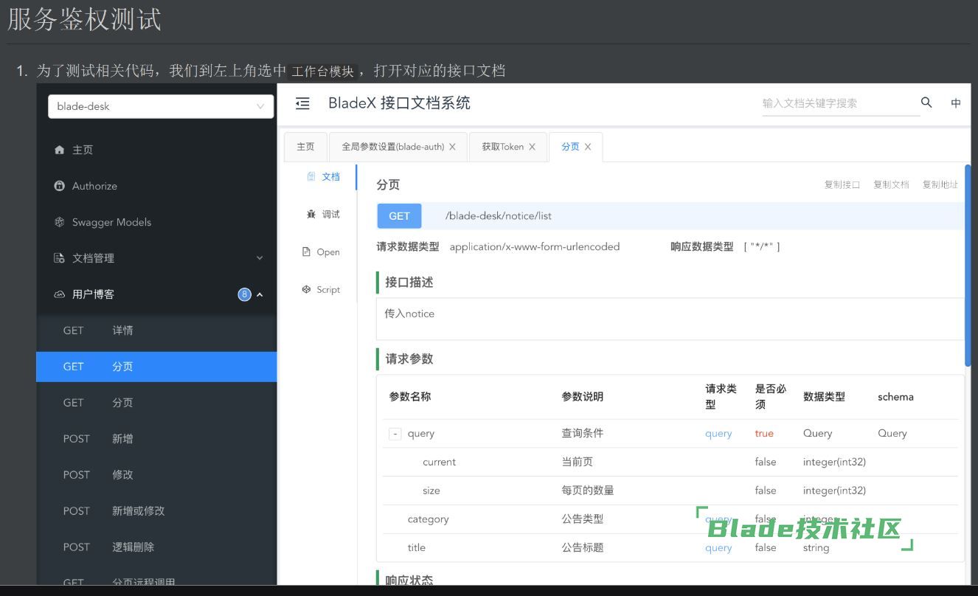The width and height of the screenshot is (978, 596).
Task: Open the Script side tab
Action: [x=321, y=290]
